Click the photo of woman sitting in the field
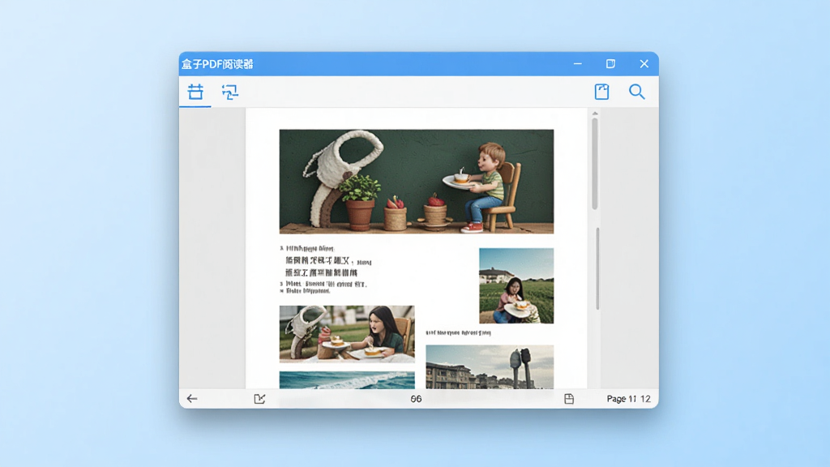830x467 pixels. pos(516,285)
